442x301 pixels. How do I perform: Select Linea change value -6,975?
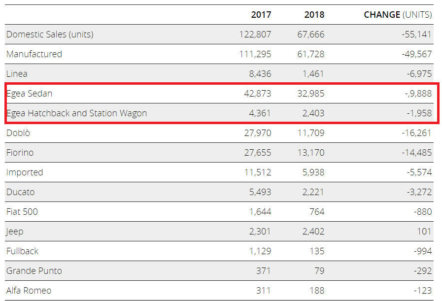(x=419, y=74)
